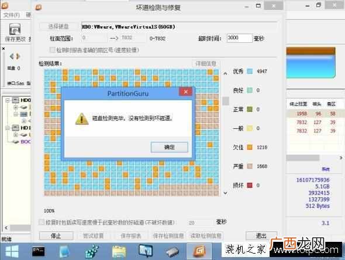Click the back arrow in the left panel
The image size is (345, 260).
pos(12,56)
